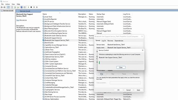The width and height of the screenshot is (178, 100).
Task: Select BitLocker Drive Encryption Service name
Action: [56, 31]
